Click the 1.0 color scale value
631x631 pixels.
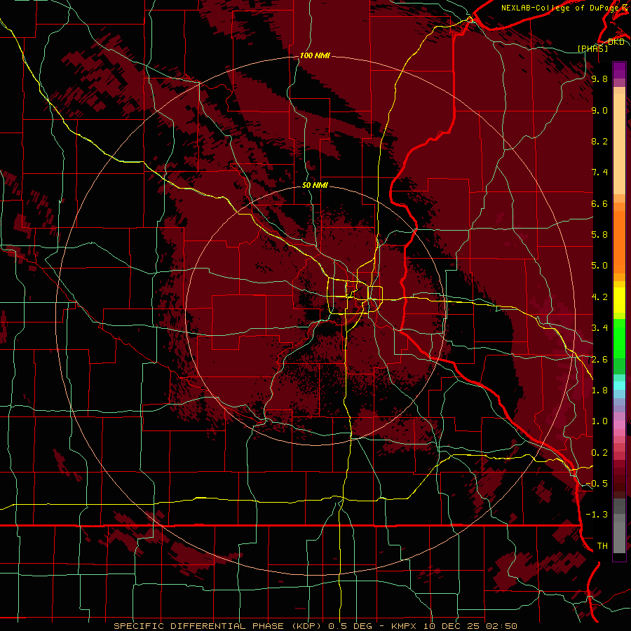pos(599,421)
